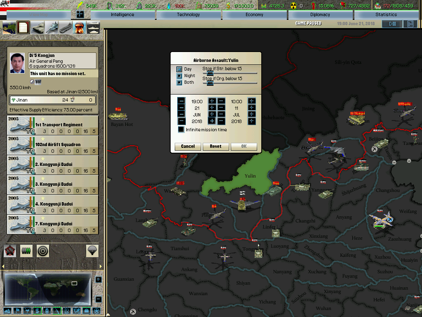Increase the end day from 11
The image size is (422, 317).
click(x=251, y=108)
